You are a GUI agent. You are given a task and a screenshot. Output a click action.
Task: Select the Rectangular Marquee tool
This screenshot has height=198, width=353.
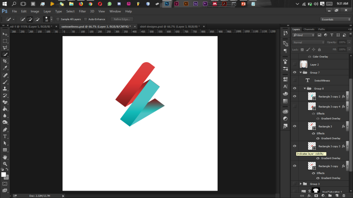pos(5,41)
